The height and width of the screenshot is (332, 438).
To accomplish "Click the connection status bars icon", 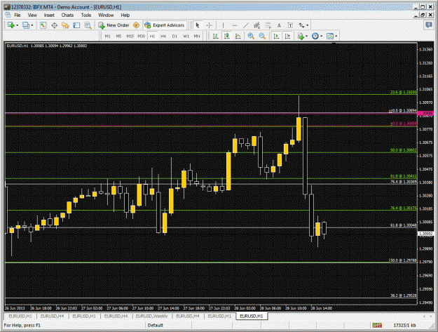I will click(377, 325).
